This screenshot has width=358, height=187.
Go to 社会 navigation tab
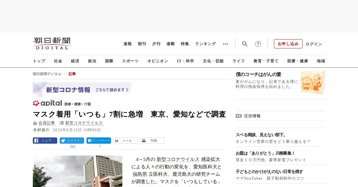(58, 61)
